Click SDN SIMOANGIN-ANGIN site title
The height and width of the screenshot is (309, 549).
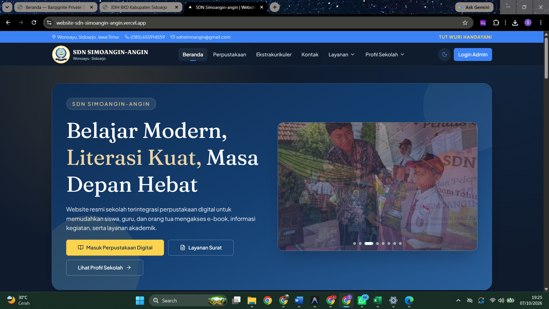110,52
